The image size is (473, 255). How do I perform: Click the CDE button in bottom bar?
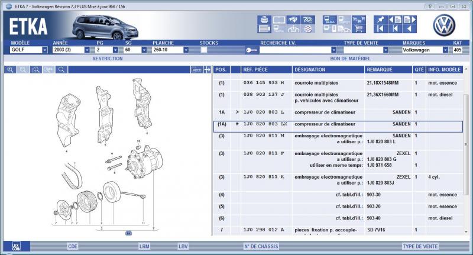pyautogui.click(x=73, y=247)
